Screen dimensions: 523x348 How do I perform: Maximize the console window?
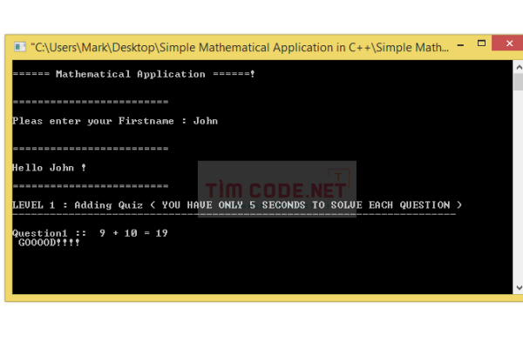[x=481, y=43]
